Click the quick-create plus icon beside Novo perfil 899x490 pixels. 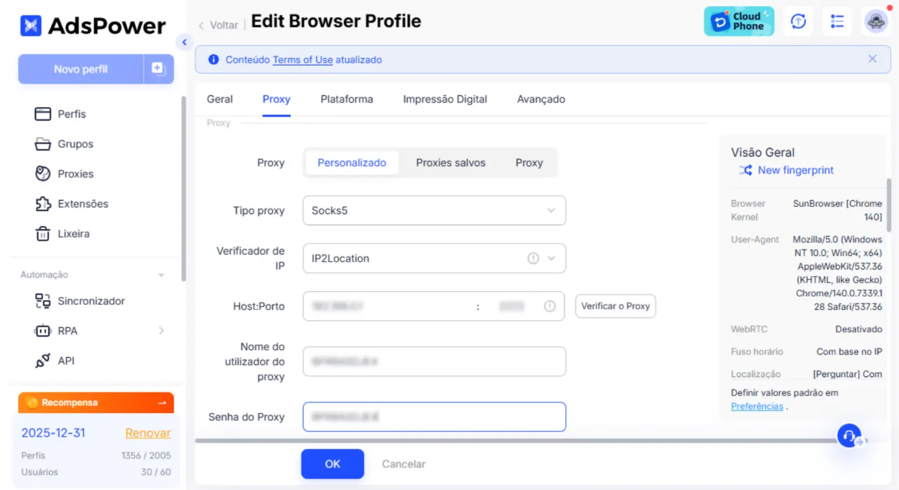tap(158, 69)
